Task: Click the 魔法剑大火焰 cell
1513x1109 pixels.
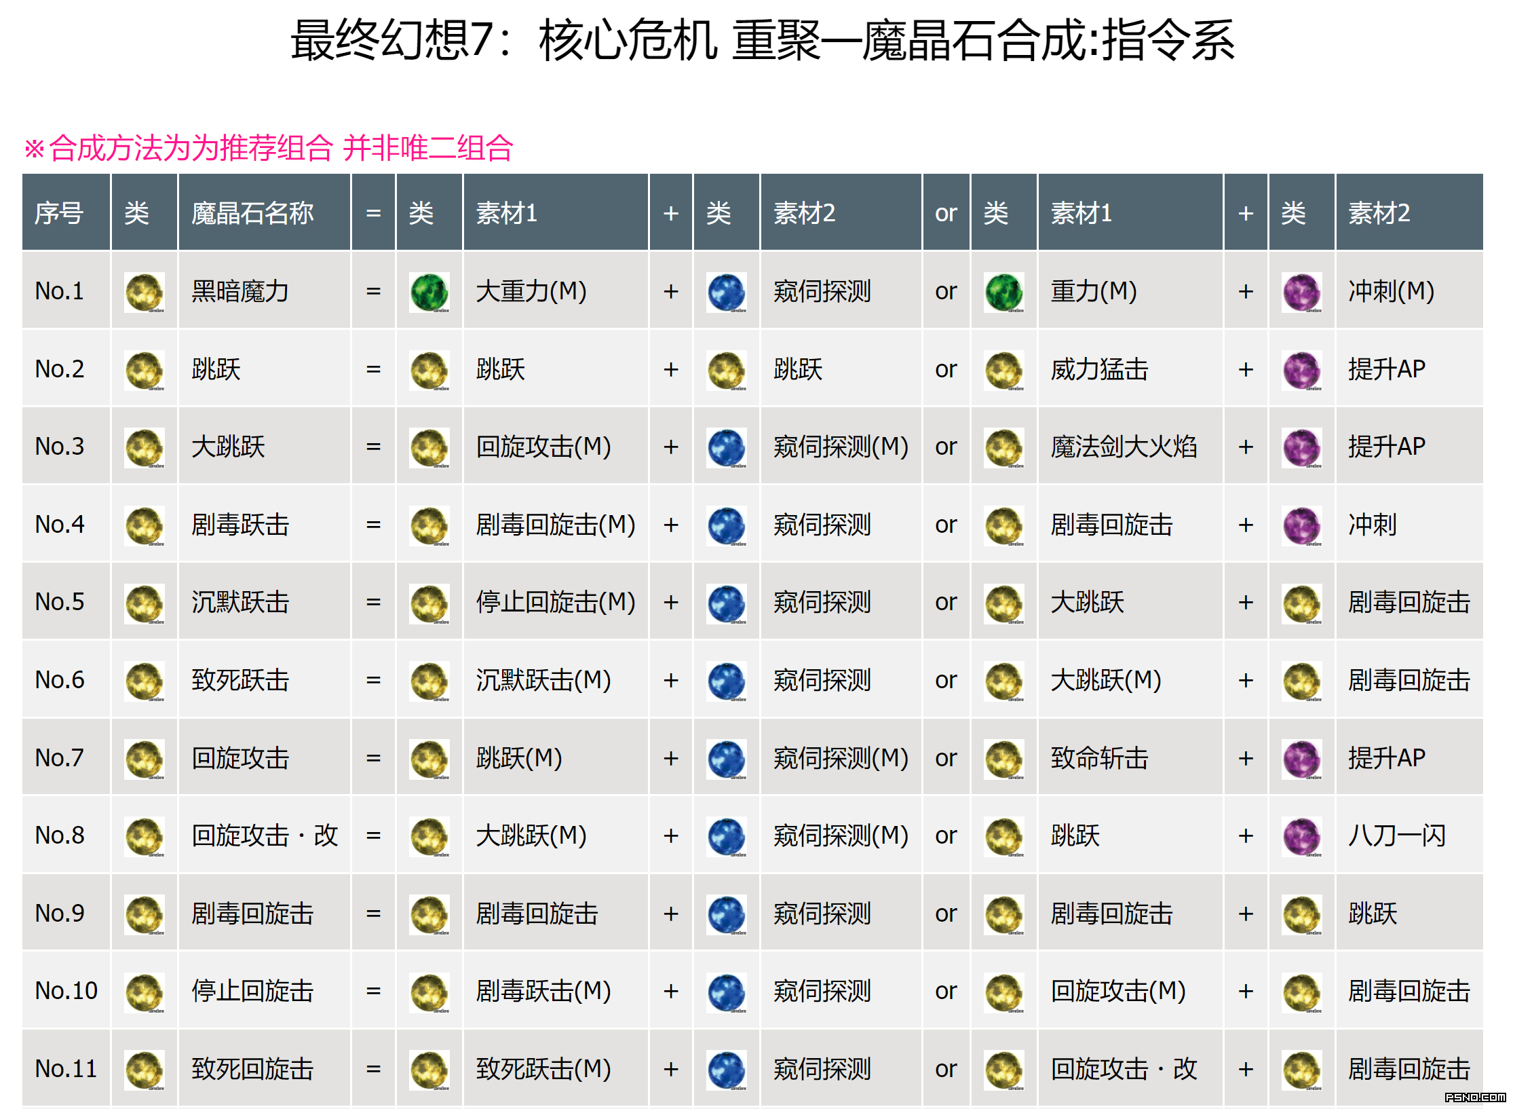Action: tap(1130, 446)
